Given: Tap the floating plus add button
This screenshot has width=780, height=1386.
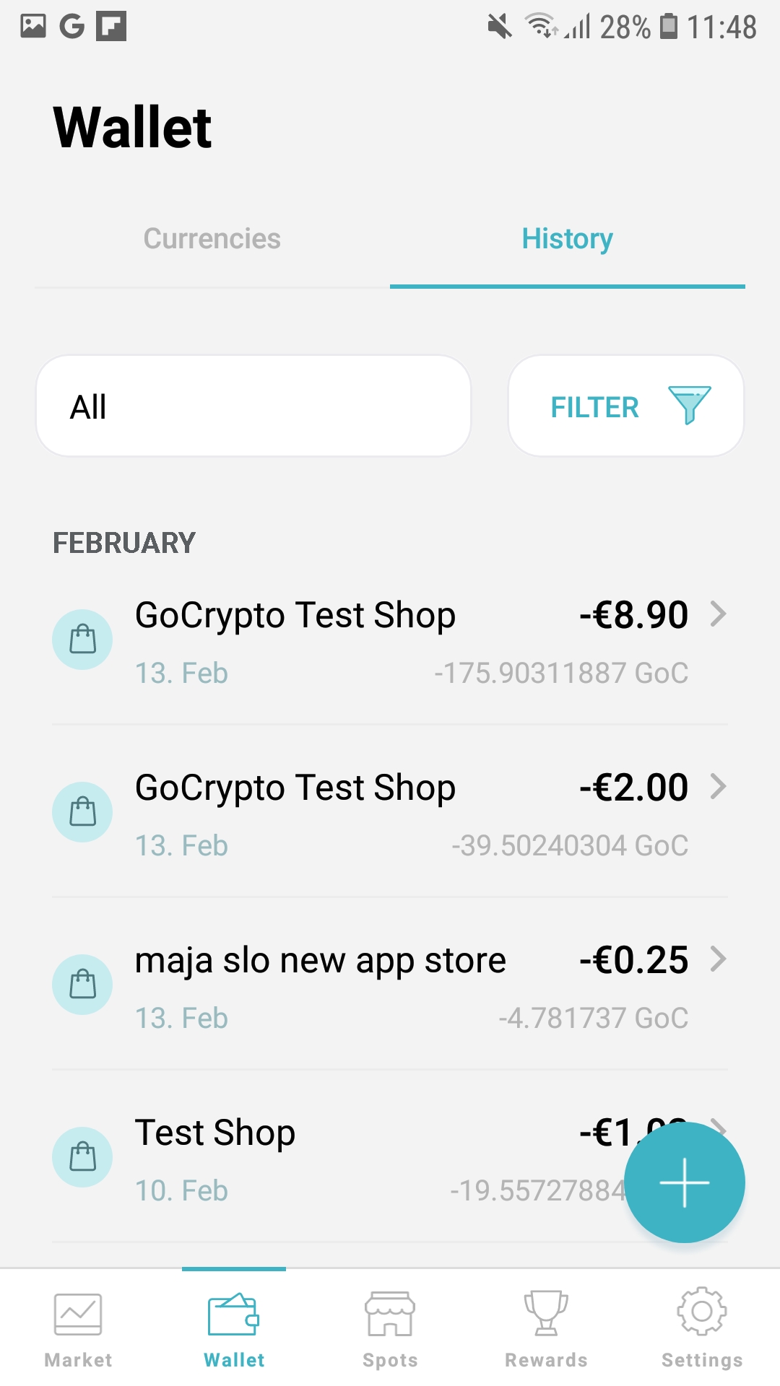Looking at the screenshot, I should [684, 1182].
